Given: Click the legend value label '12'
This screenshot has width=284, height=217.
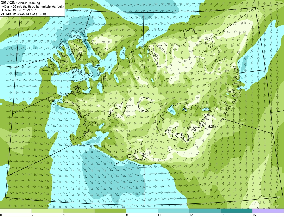Looking at the screenshot, I should 191,215.
